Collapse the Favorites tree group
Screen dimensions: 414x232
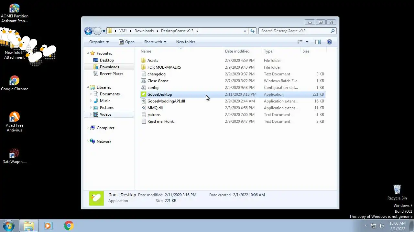pyautogui.click(x=88, y=53)
